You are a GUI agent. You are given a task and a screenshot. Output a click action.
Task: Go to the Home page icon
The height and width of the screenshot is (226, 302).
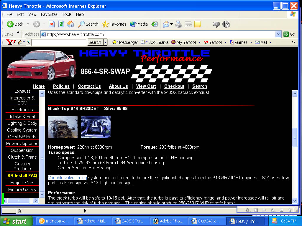pos(70,24)
